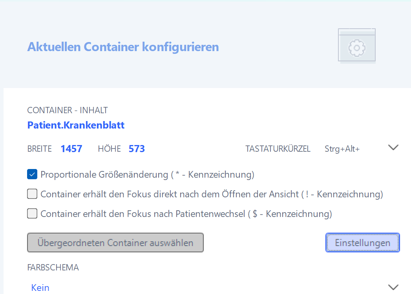Image resolution: width=411 pixels, height=294 pixels.
Task: Expand the Tastaturkürzel dropdown arrow
Action: pyautogui.click(x=393, y=148)
